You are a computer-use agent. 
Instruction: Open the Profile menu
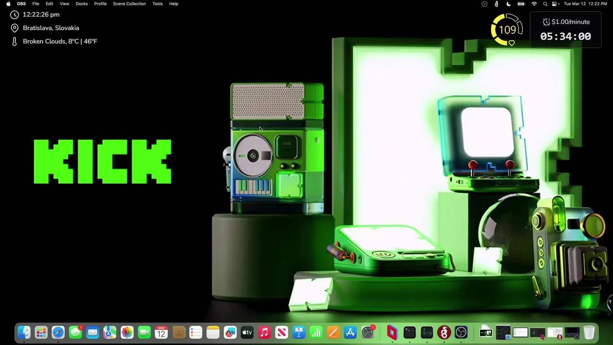100,4
